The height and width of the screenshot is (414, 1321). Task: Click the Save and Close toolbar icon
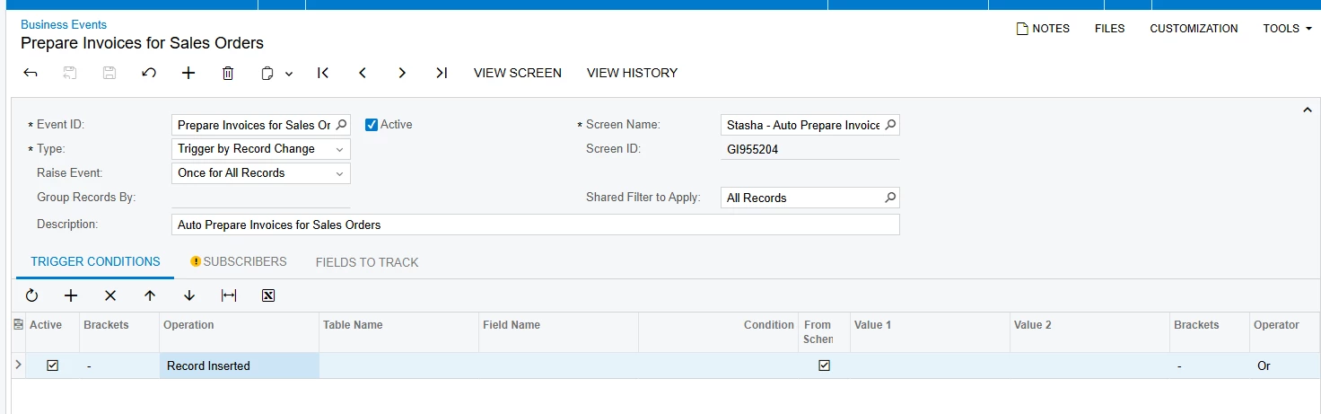click(70, 73)
